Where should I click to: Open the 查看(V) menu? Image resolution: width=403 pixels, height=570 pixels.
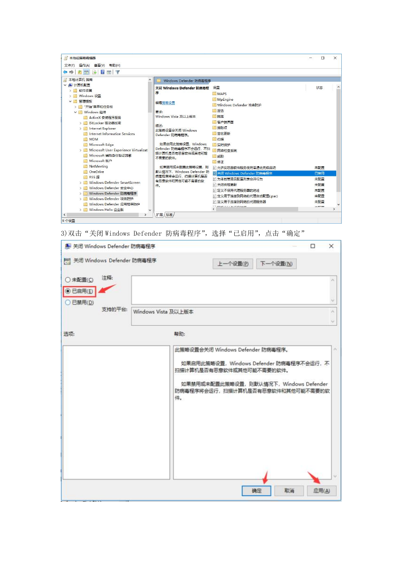99,65
